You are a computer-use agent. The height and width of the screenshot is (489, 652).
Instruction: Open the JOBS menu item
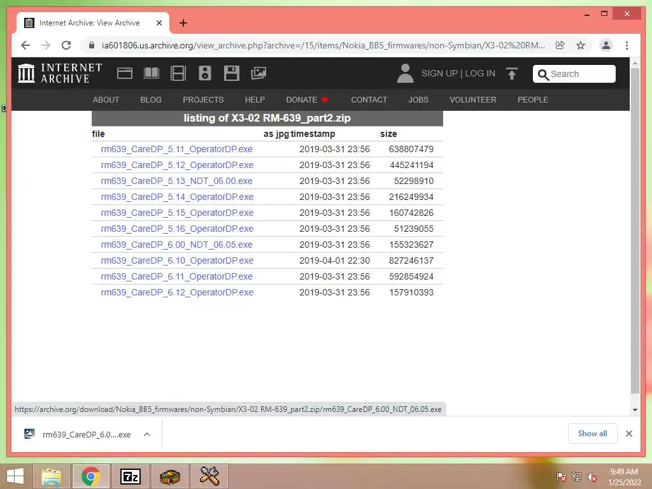[x=418, y=100]
